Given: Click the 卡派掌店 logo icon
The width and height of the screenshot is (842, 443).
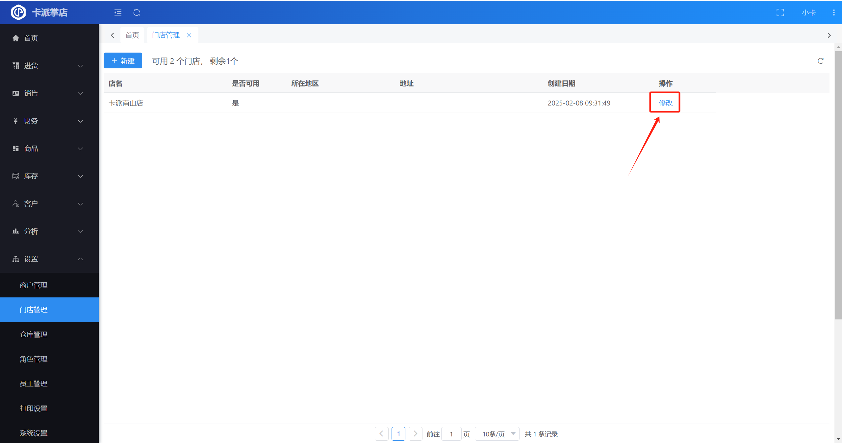Looking at the screenshot, I should pyautogui.click(x=18, y=12).
